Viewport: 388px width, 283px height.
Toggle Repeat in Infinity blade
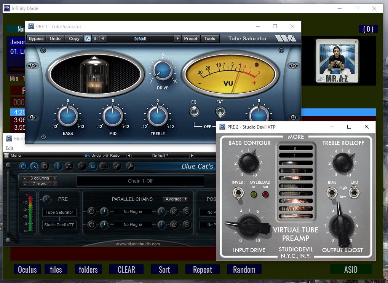click(203, 269)
